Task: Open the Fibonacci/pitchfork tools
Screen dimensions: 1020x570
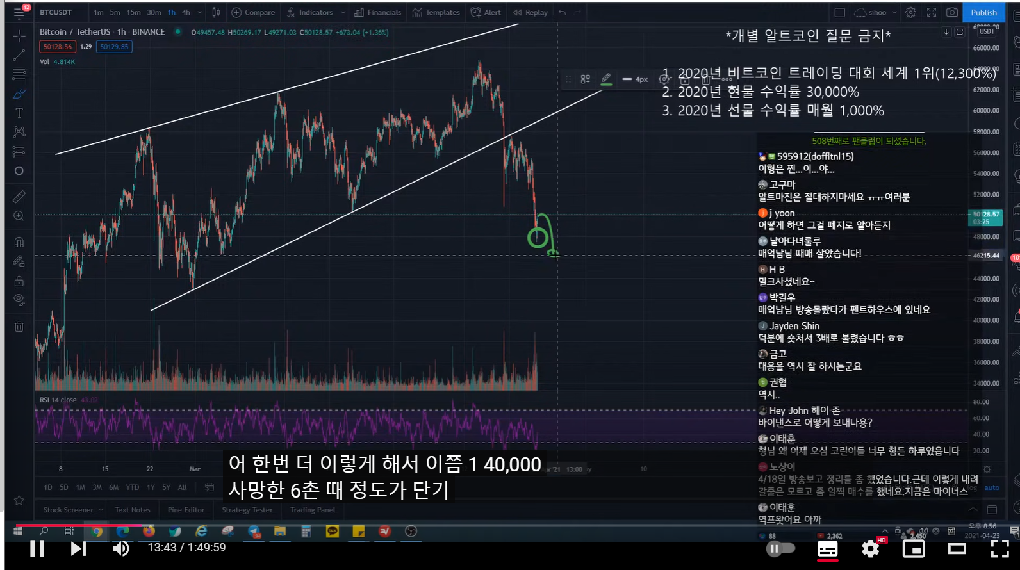Action: point(19,74)
